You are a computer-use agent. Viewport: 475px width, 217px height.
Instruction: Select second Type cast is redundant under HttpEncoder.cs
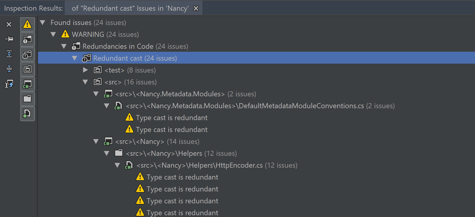pos(256,189)
